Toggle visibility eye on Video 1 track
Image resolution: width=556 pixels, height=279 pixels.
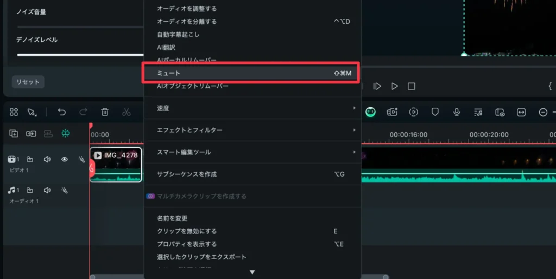pyautogui.click(x=64, y=159)
